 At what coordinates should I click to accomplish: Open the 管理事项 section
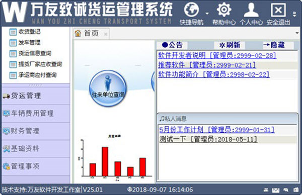tap(36, 166)
